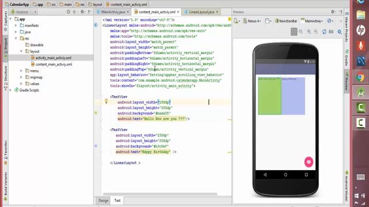Open Google Chrome from the taskbar
This screenshot has width=369, height=207.
360,78
